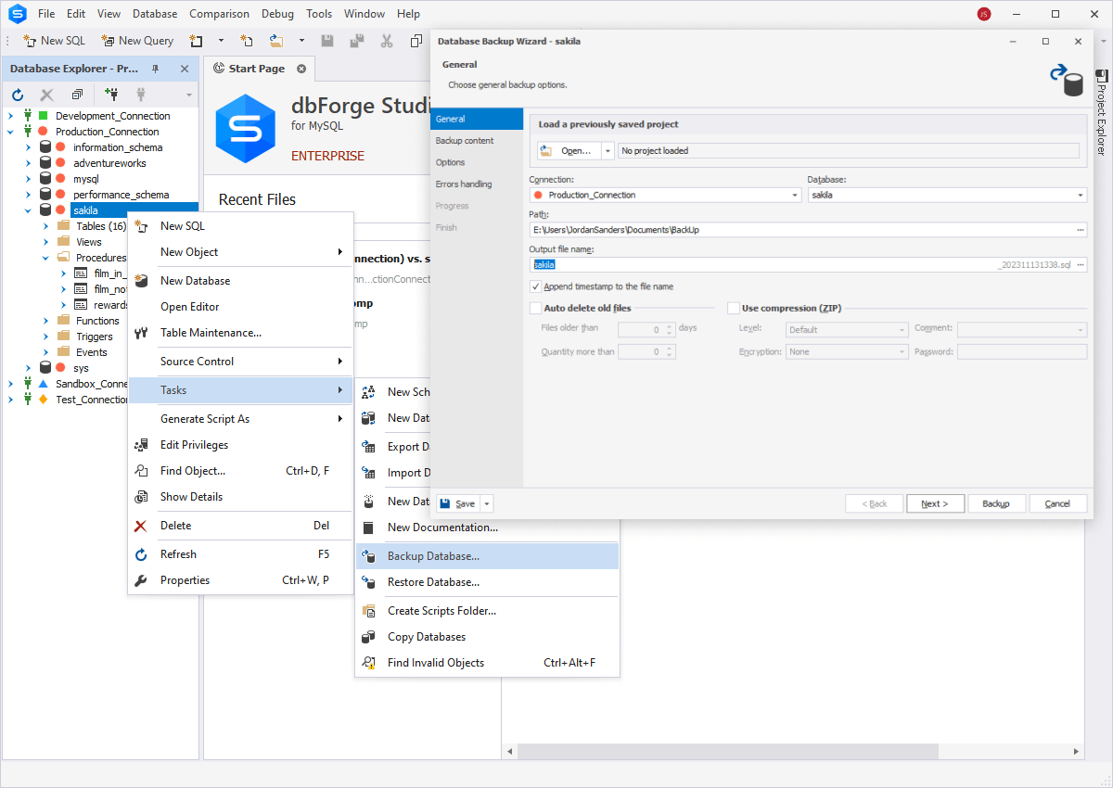Uncheck Append timestamp to the file name
Viewport: 1113px width, 788px height.
[535, 286]
